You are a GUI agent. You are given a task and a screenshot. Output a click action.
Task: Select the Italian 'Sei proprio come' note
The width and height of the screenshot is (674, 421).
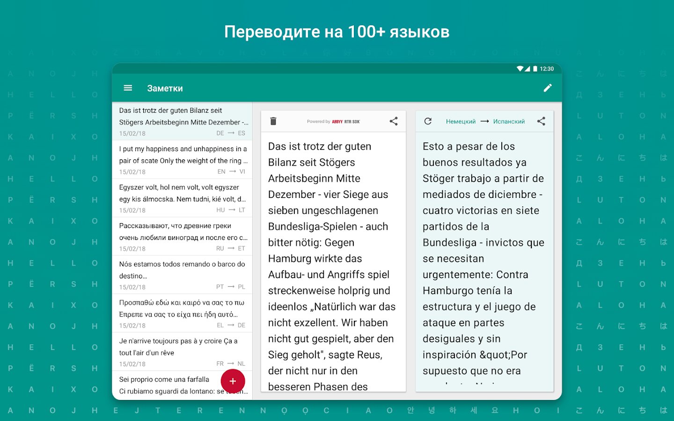164,385
